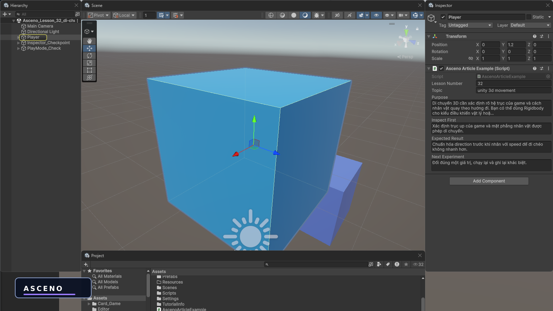
Task: Select the Rect tool in Scene overlay
Action: (90, 70)
